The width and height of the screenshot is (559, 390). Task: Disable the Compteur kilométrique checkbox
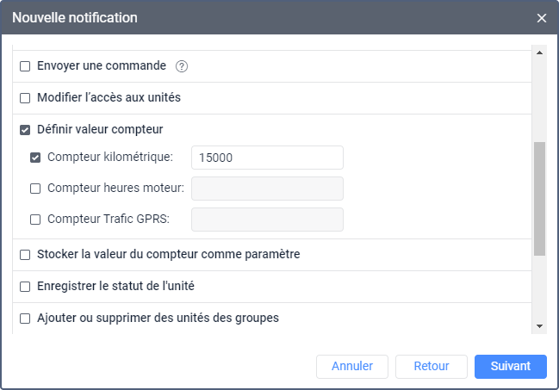coord(35,158)
